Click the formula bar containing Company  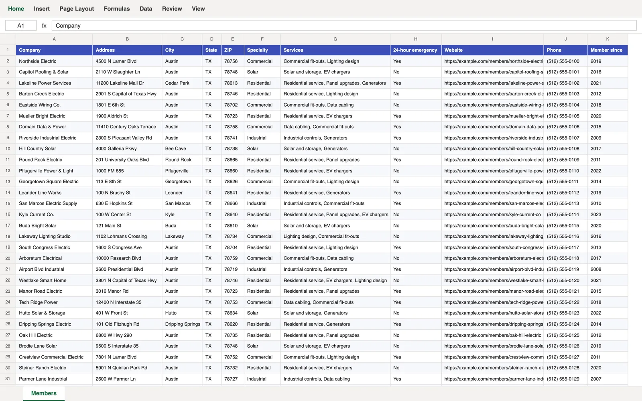[344, 26]
